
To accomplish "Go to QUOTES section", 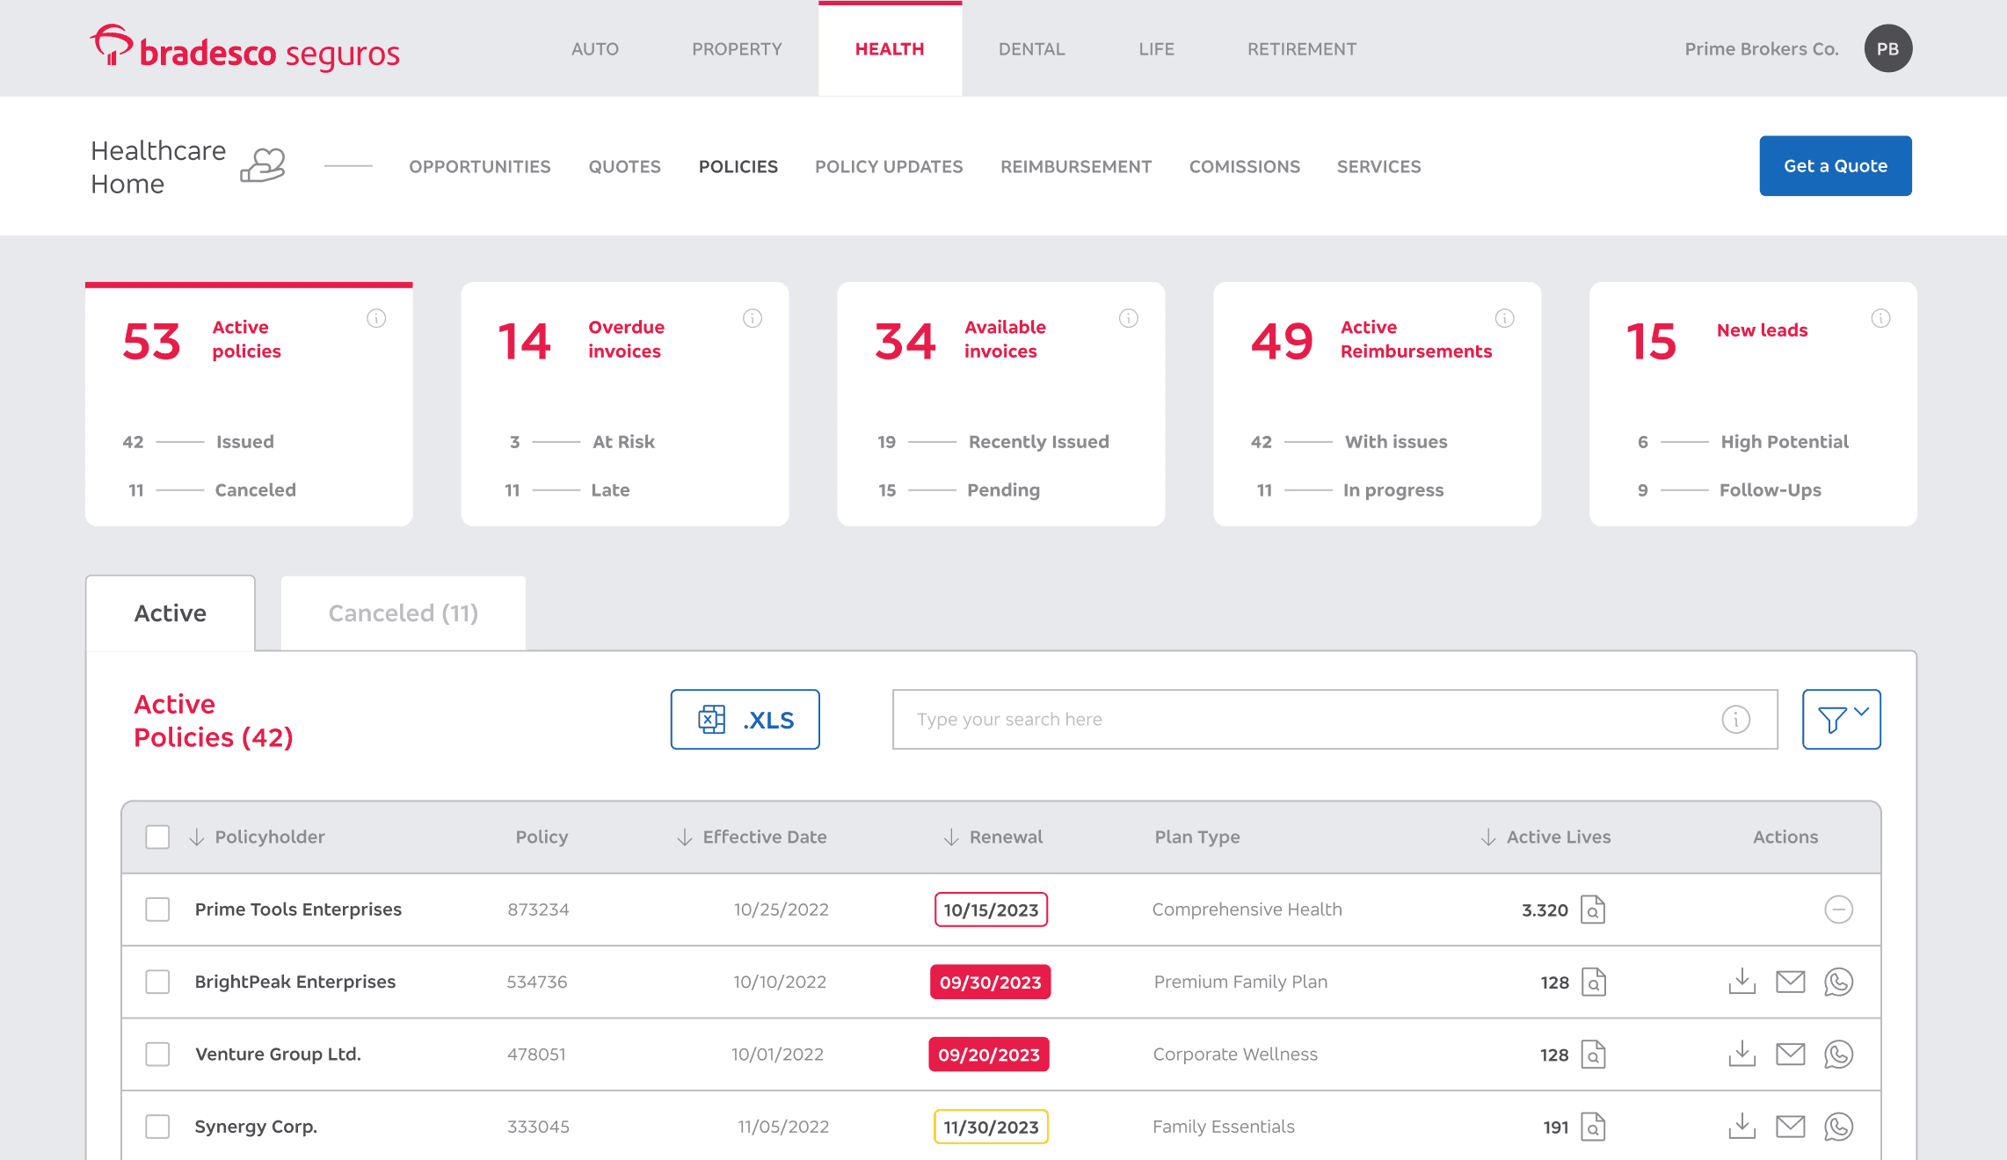I will [624, 166].
